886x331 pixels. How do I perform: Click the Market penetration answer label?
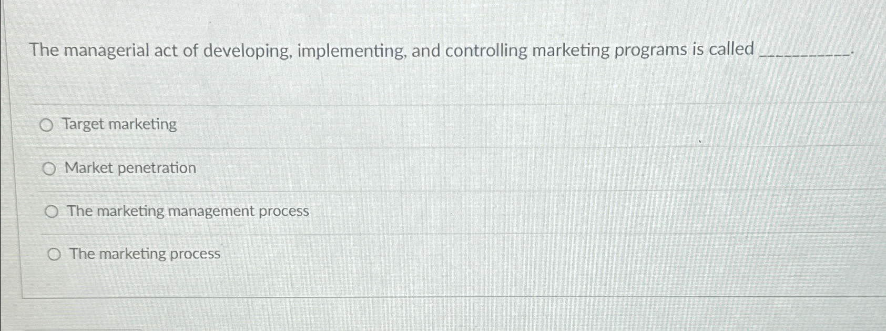(130, 168)
